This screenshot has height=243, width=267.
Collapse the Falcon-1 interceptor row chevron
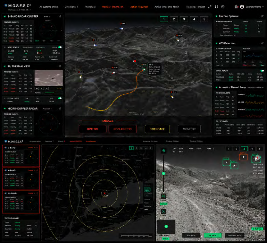click(x=217, y=25)
